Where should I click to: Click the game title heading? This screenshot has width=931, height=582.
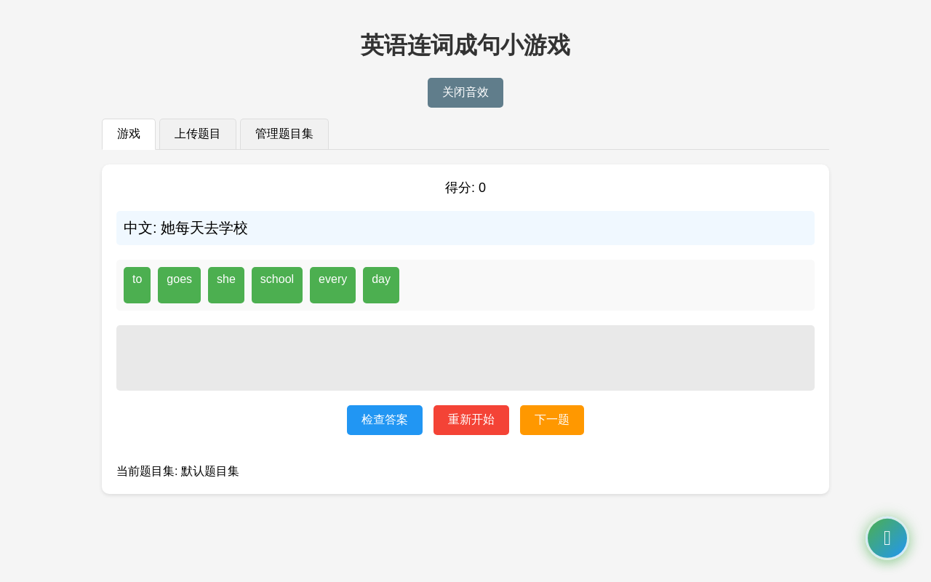point(465,45)
